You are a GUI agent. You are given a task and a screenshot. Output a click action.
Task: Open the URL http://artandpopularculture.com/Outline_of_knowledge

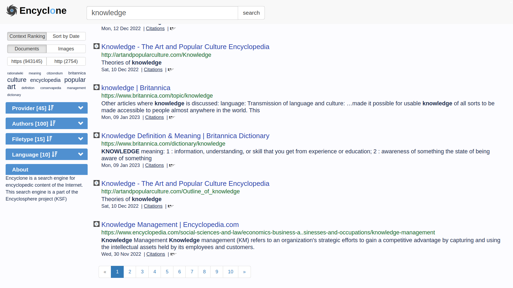[x=170, y=191]
